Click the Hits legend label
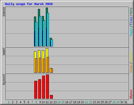 (x=131, y=11)
